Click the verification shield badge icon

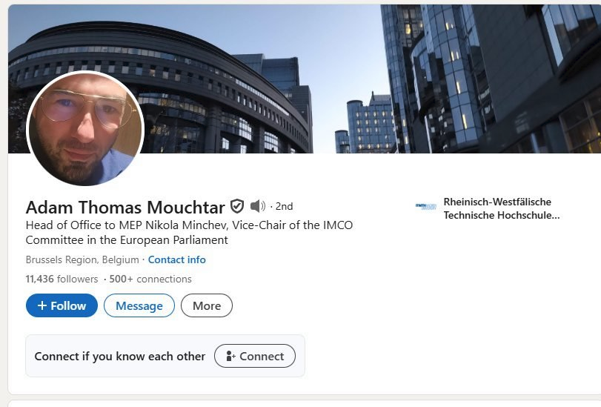coord(237,206)
